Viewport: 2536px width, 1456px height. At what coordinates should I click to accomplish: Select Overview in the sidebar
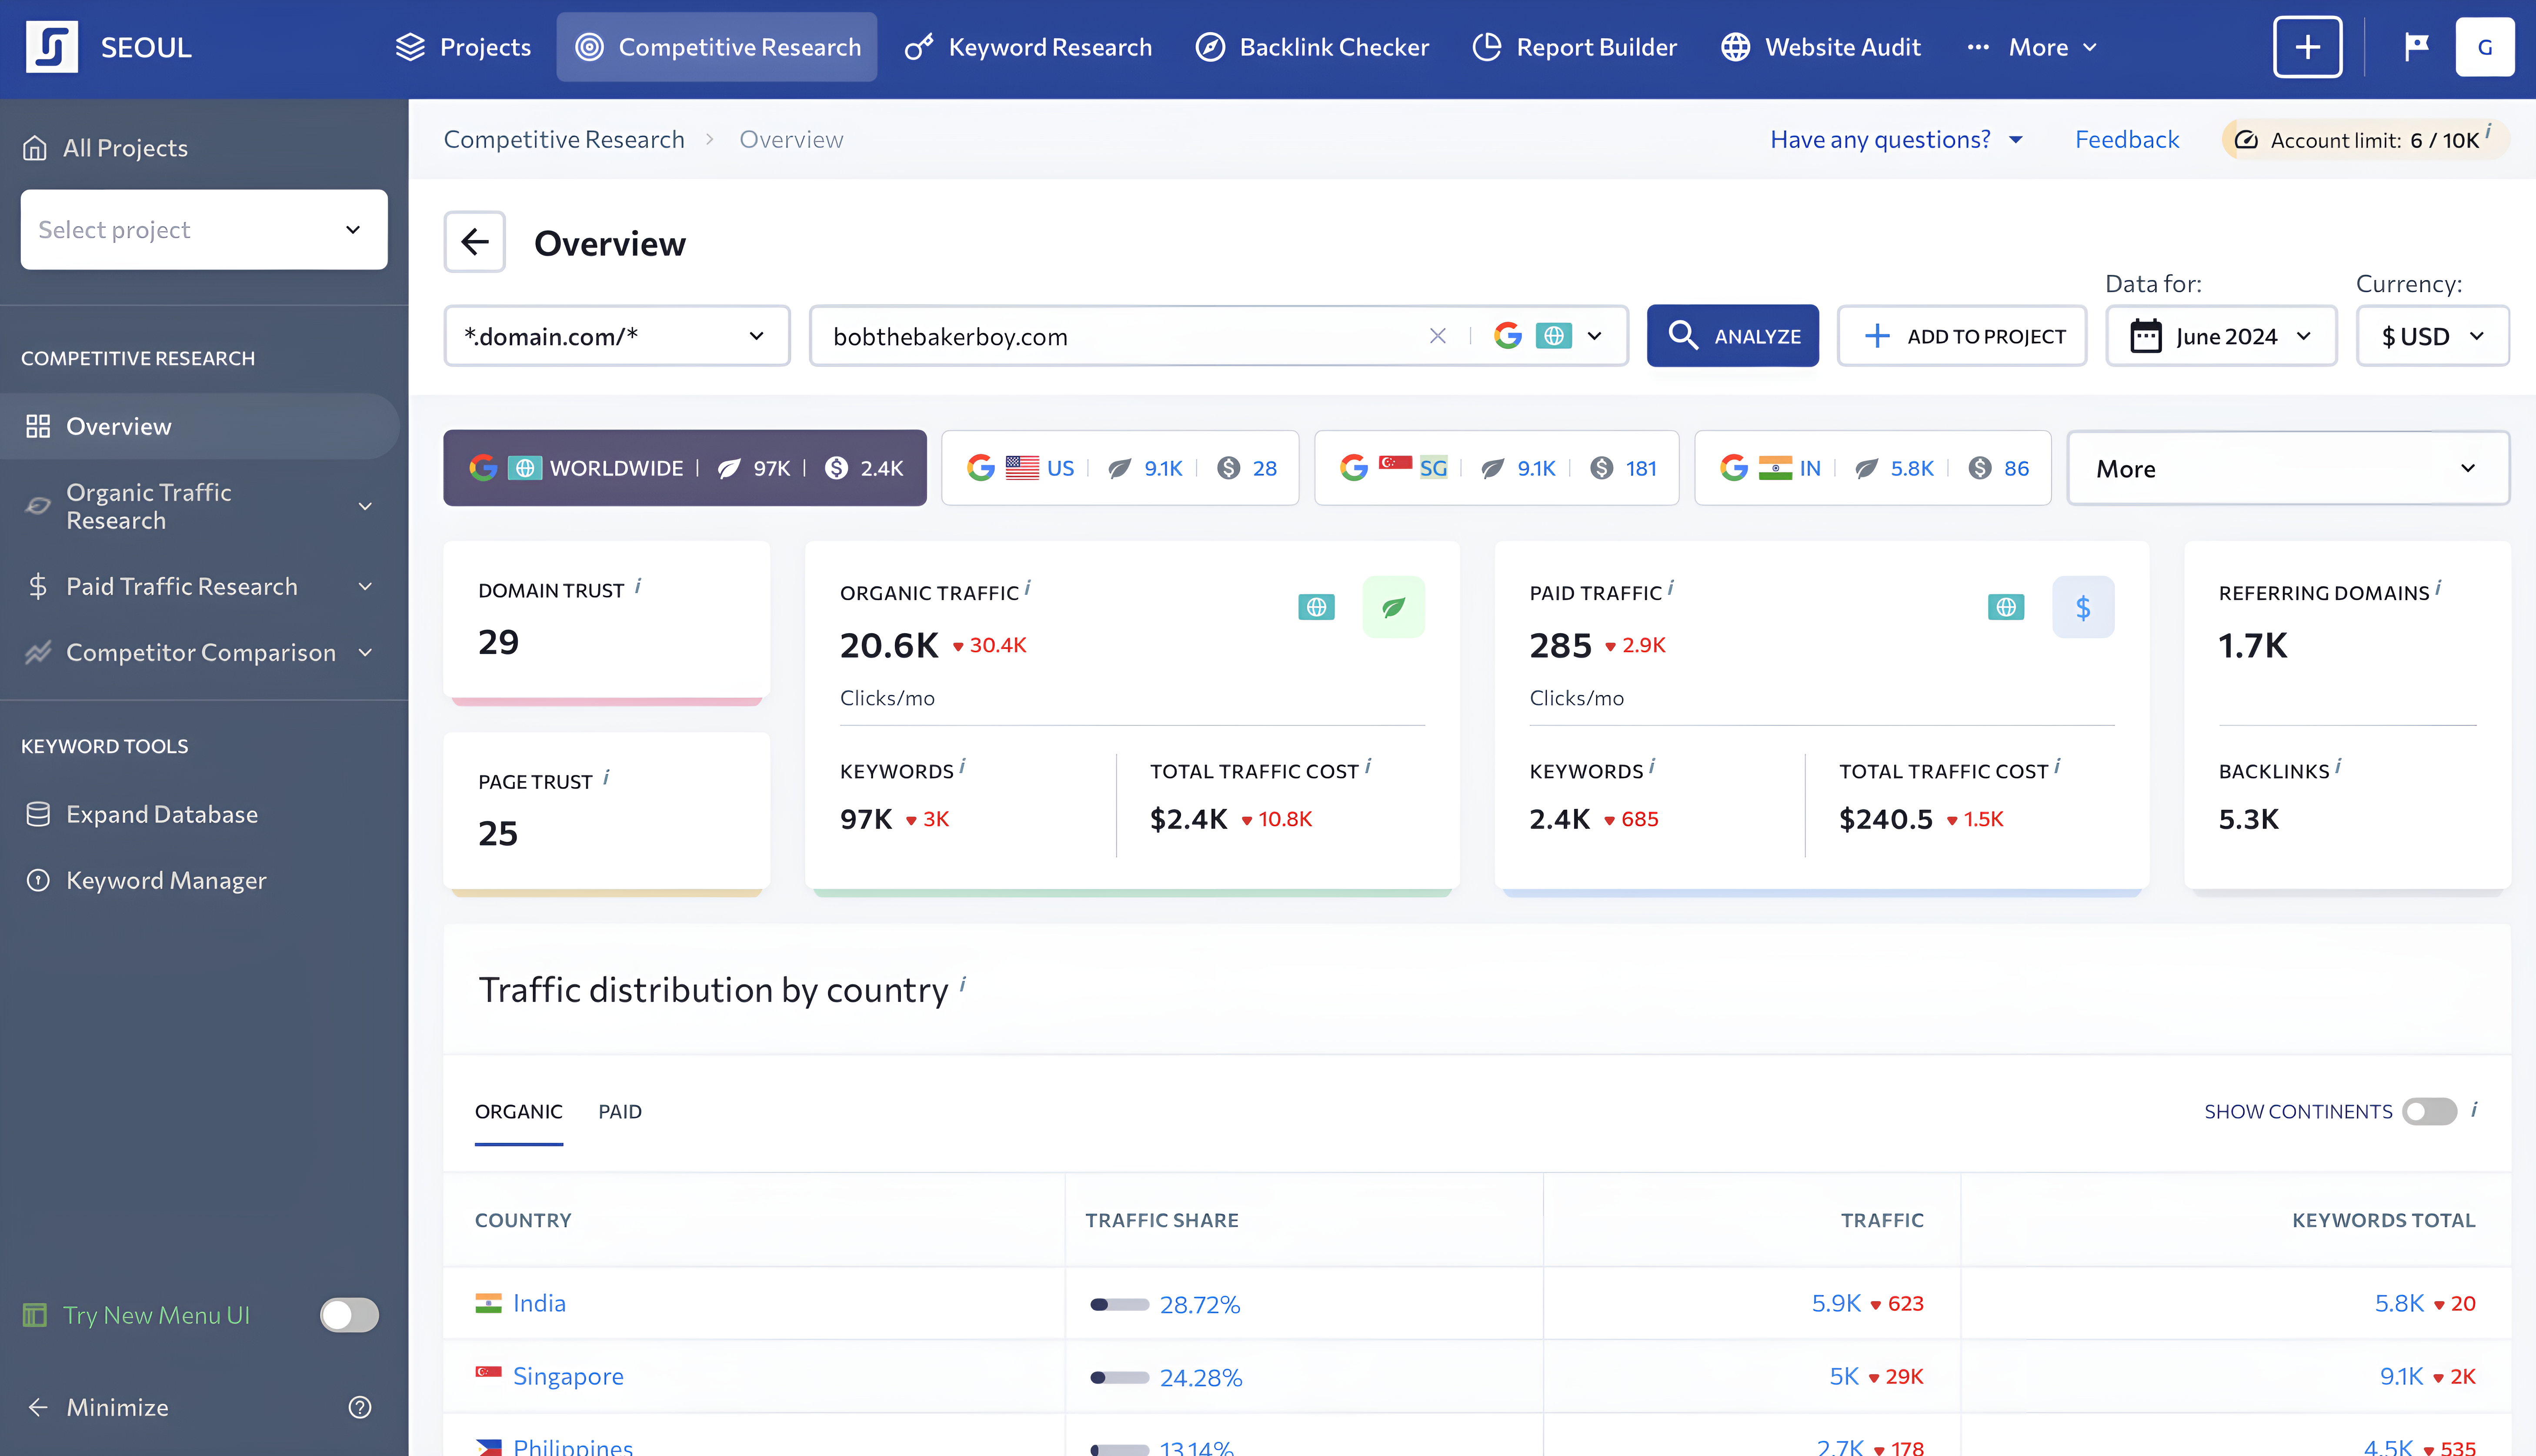click(x=200, y=426)
